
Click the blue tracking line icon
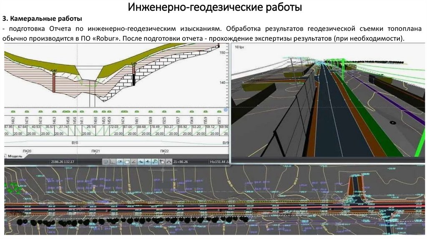tap(141, 162)
